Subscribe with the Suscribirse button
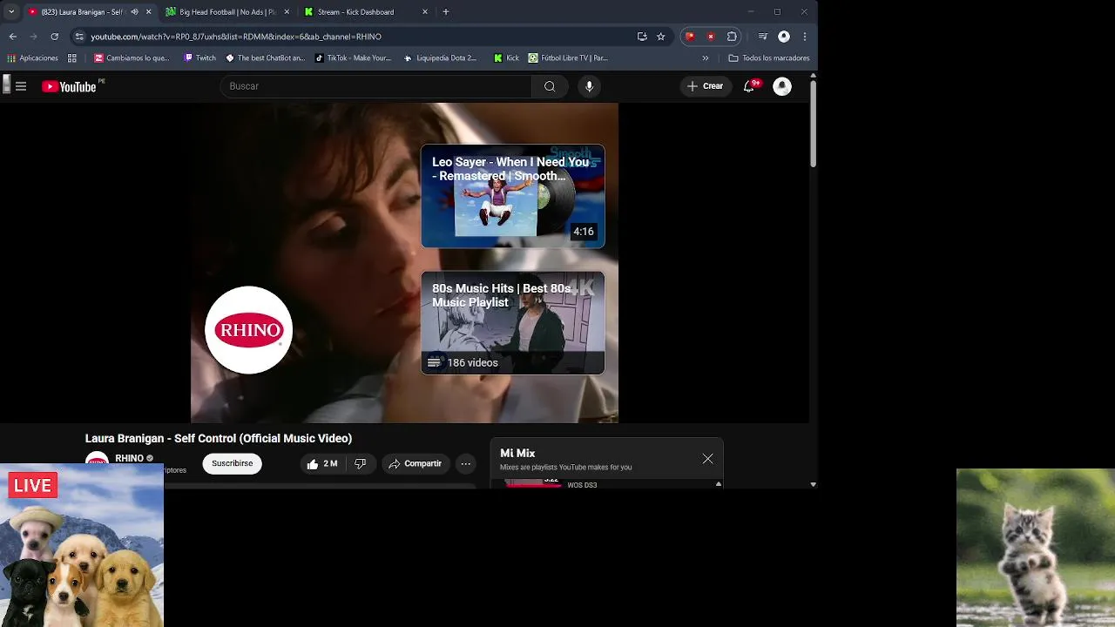This screenshot has height=627, width=1115. click(233, 463)
